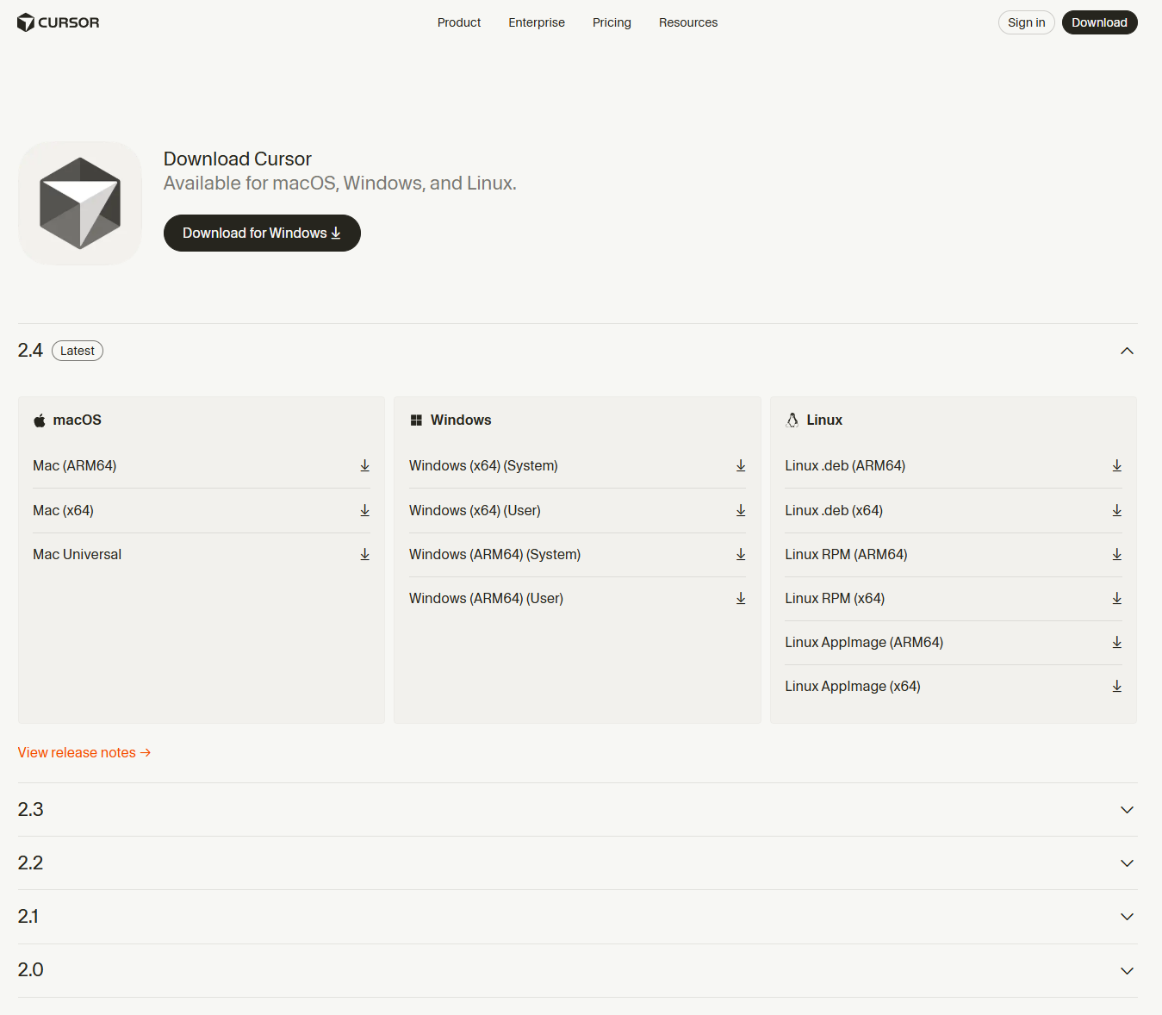Open the Product menu
Viewport: 1162px width, 1015px height.
458,22
